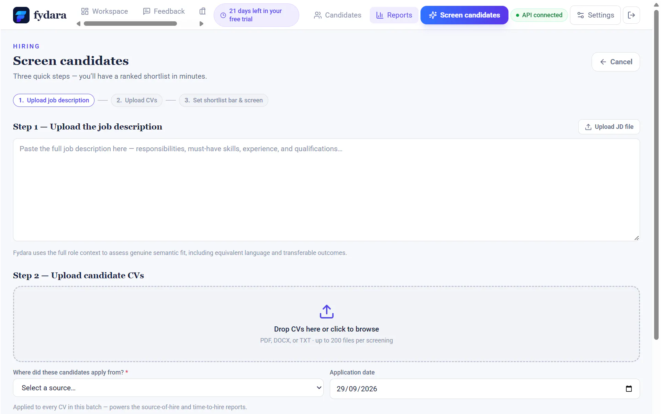This screenshot has width=661, height=414.
Task: Click the 21 days left trial badge
Action: (x=256, y=15)
